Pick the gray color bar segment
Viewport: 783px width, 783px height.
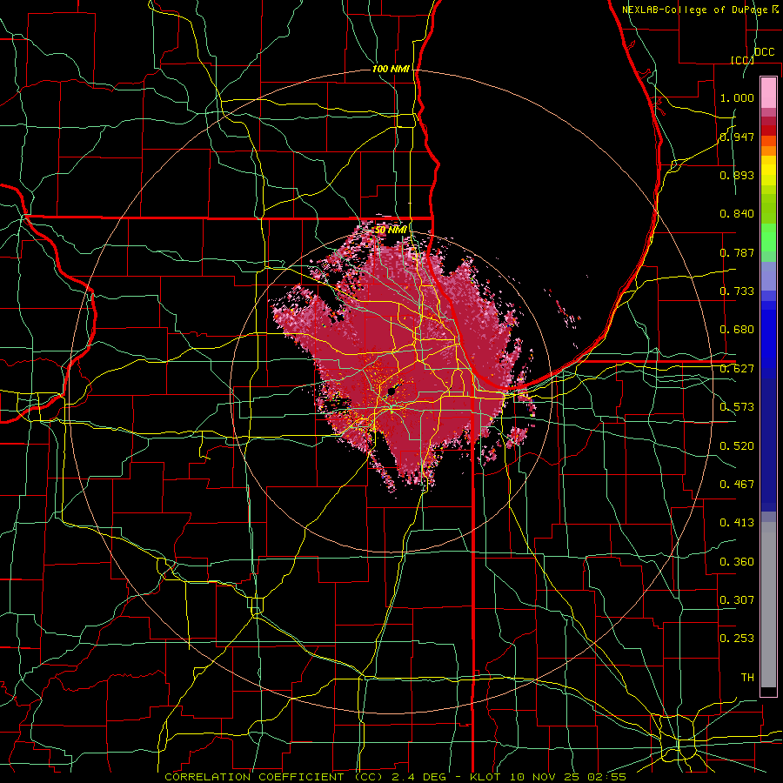(x=768, y=605)
